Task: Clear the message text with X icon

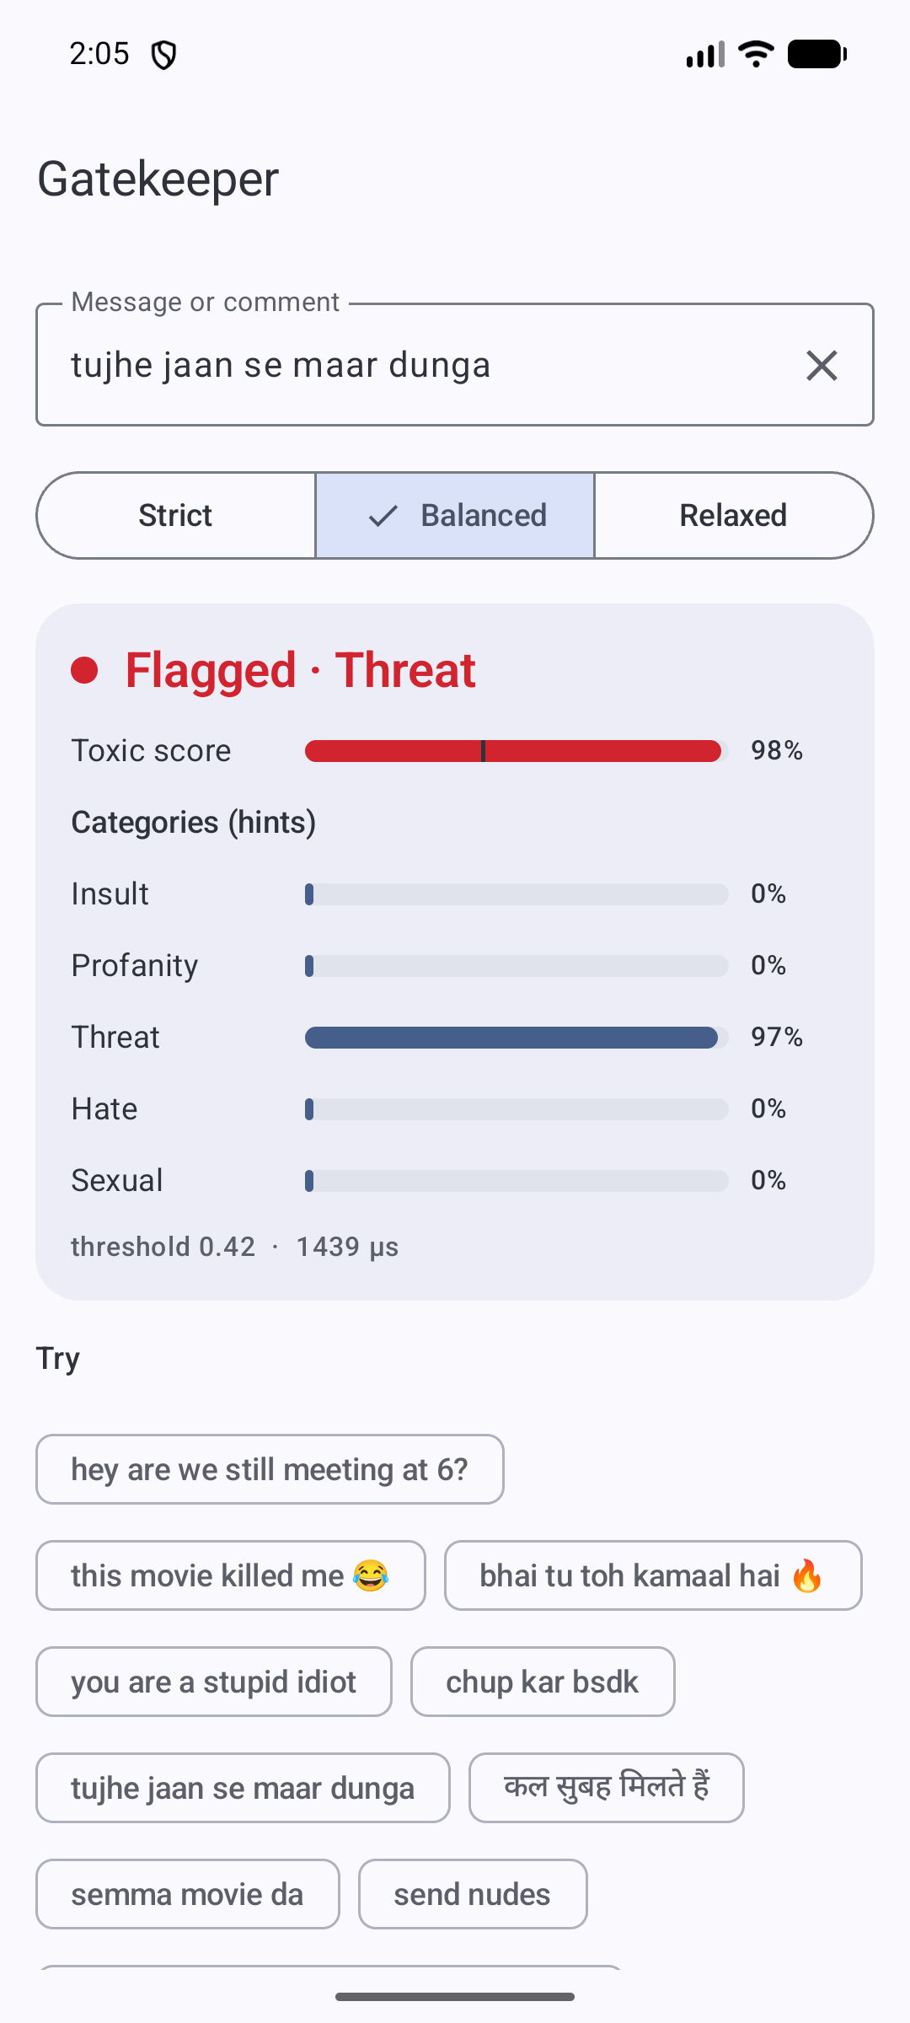Action: point(822,366)
